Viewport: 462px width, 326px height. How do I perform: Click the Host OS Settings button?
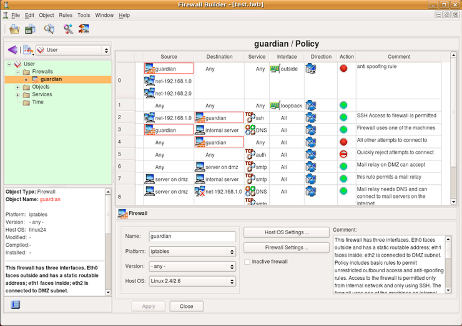(x=286, y=232)
